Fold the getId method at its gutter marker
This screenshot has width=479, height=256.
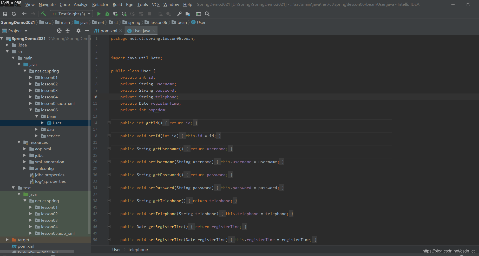pos(109,123)
